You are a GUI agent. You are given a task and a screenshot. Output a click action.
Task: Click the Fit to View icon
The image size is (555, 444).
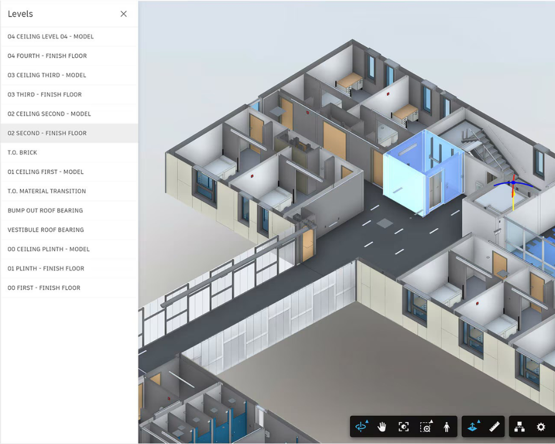tap(403, 427)
